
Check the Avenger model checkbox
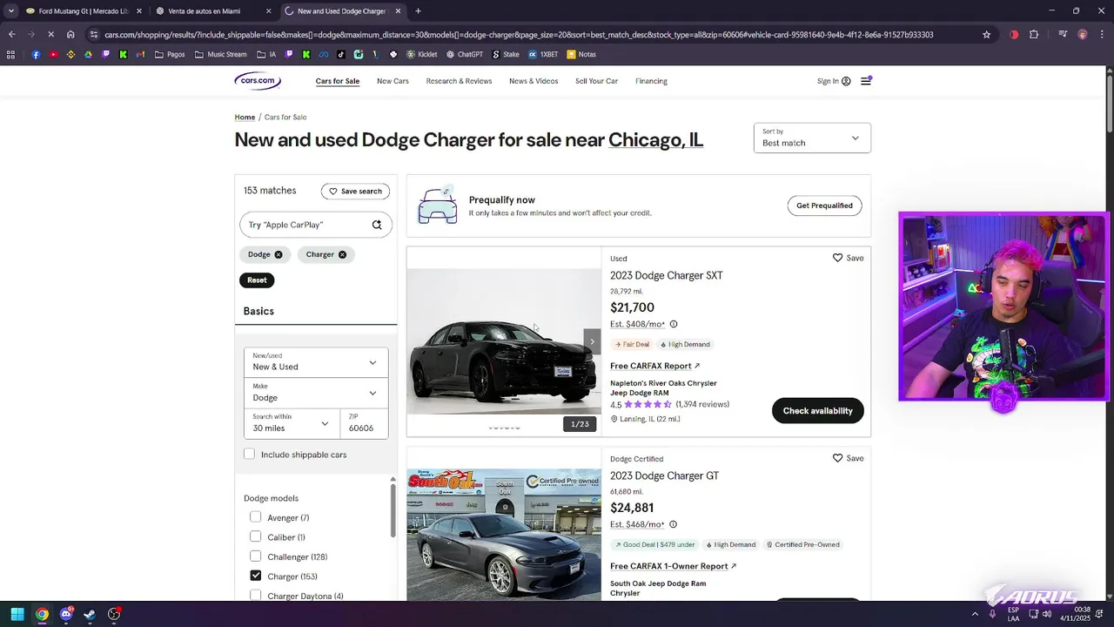256,517
